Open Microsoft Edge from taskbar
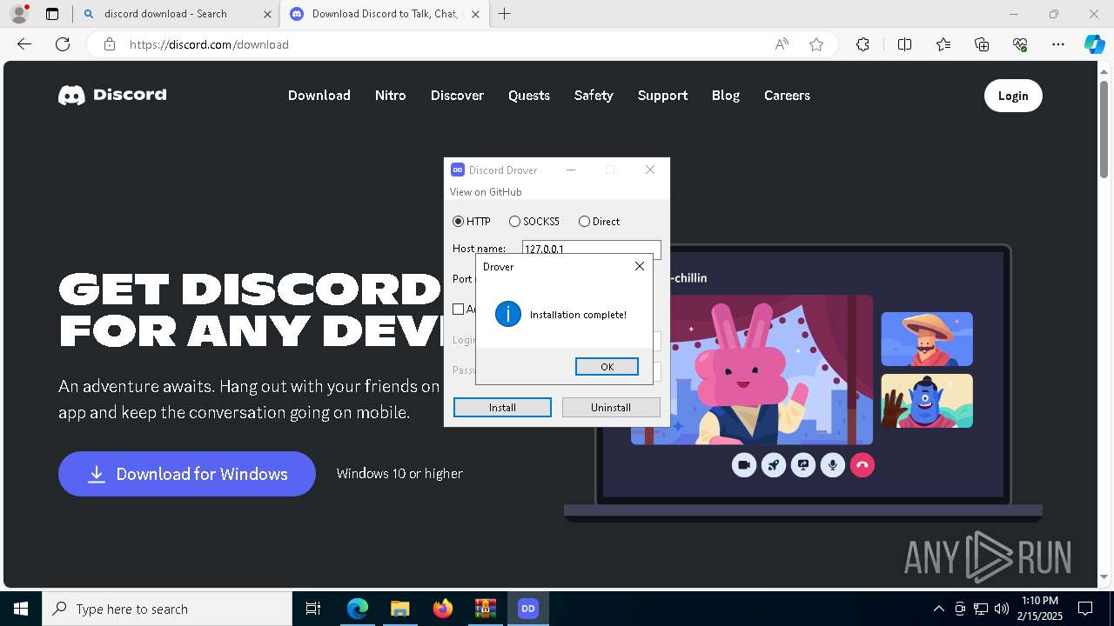This screenshot has height=626, width=1114. click(x=358, y=609)
